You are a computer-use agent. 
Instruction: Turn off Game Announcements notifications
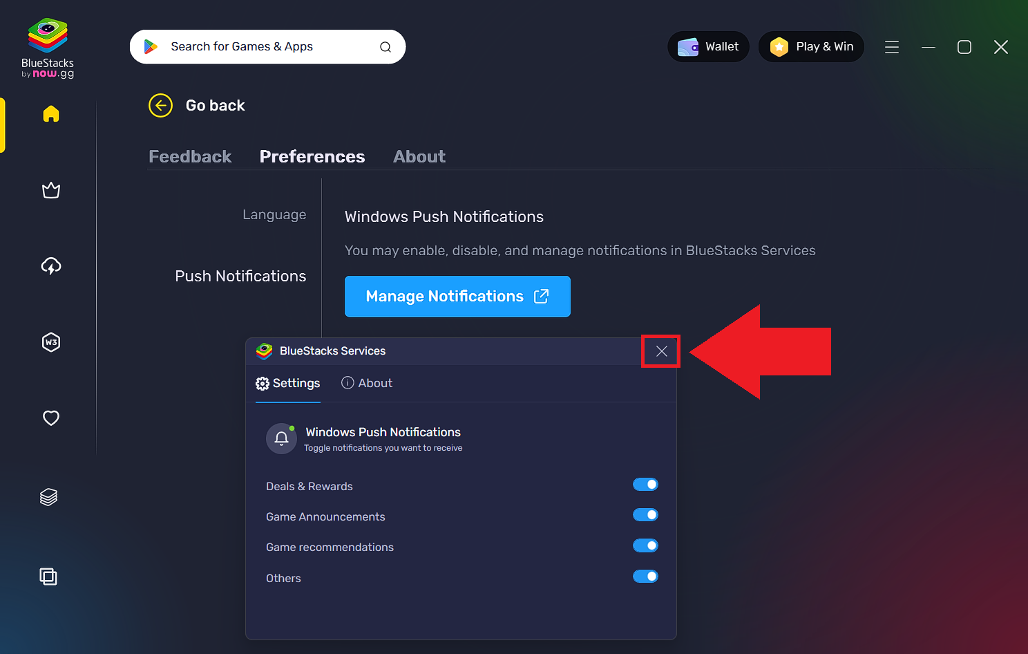645,514
